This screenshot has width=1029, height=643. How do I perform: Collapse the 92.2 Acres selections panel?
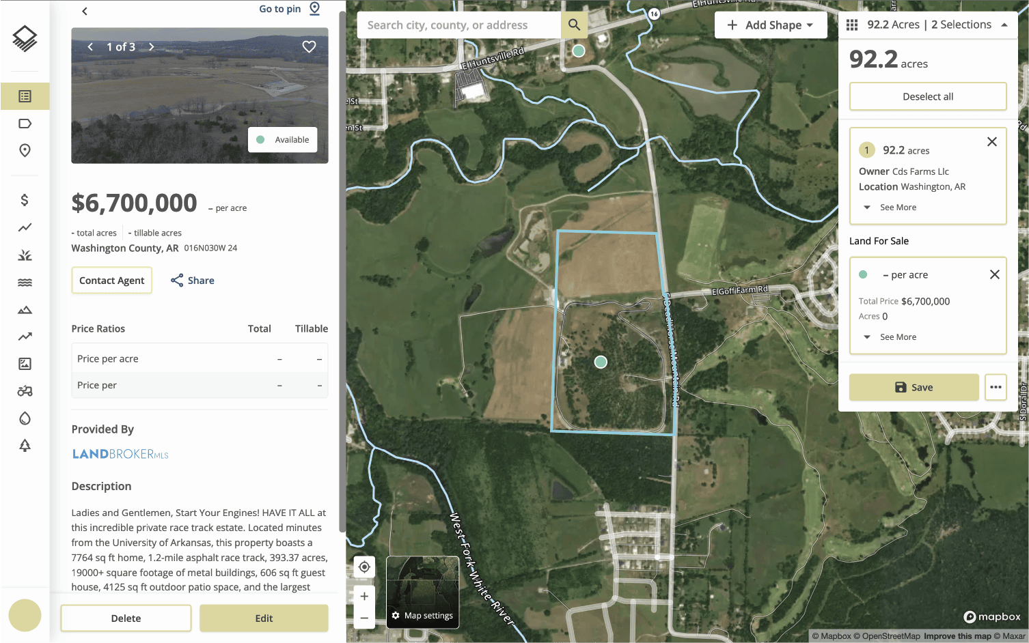click(1004, 25)
